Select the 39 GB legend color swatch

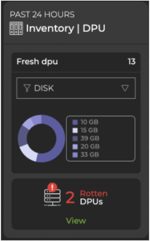tap(75, 138)
